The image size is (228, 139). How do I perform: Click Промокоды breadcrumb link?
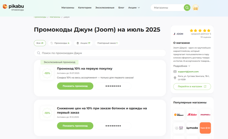(40, 17)
